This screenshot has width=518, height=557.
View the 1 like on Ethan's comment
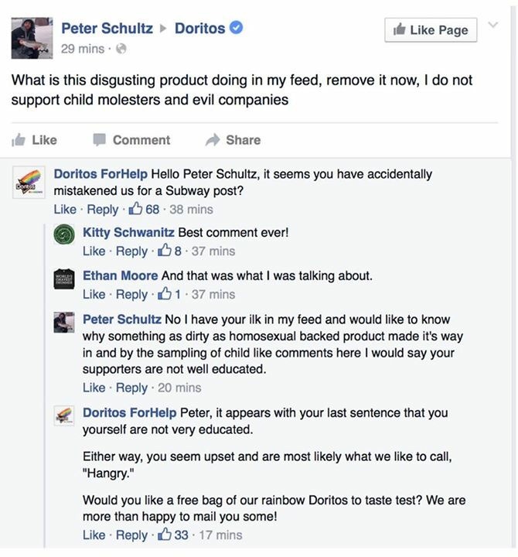click(x=169, y=294)
